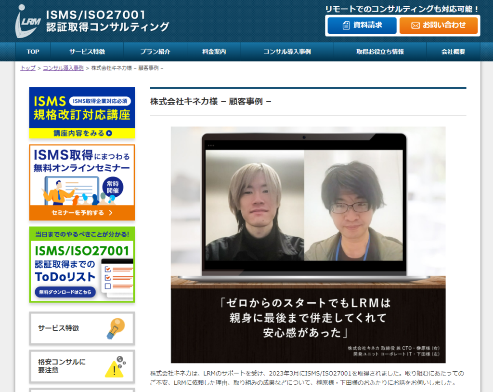493x392 pixels.
Task: Click the play arrow icon next to 講座内容をみる
Action: 109,133
